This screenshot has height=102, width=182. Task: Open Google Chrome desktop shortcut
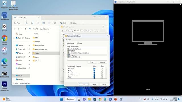point(5,40)
